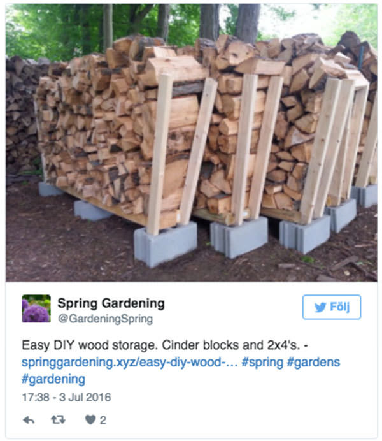The width and height of the screenshot is (382, 441).
Task: Open the firewood stack photo
Action: [191, 142]
